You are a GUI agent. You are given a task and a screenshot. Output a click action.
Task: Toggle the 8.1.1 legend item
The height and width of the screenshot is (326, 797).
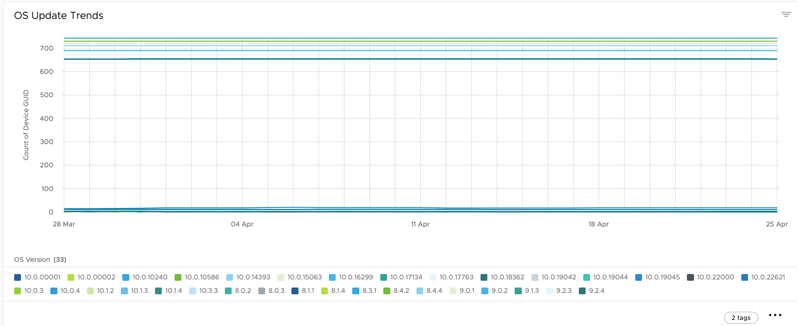[303, 291]
